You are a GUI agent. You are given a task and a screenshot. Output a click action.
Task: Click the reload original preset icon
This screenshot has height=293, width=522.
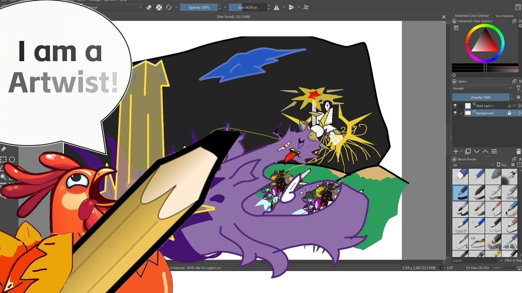[x=168, y=7]
